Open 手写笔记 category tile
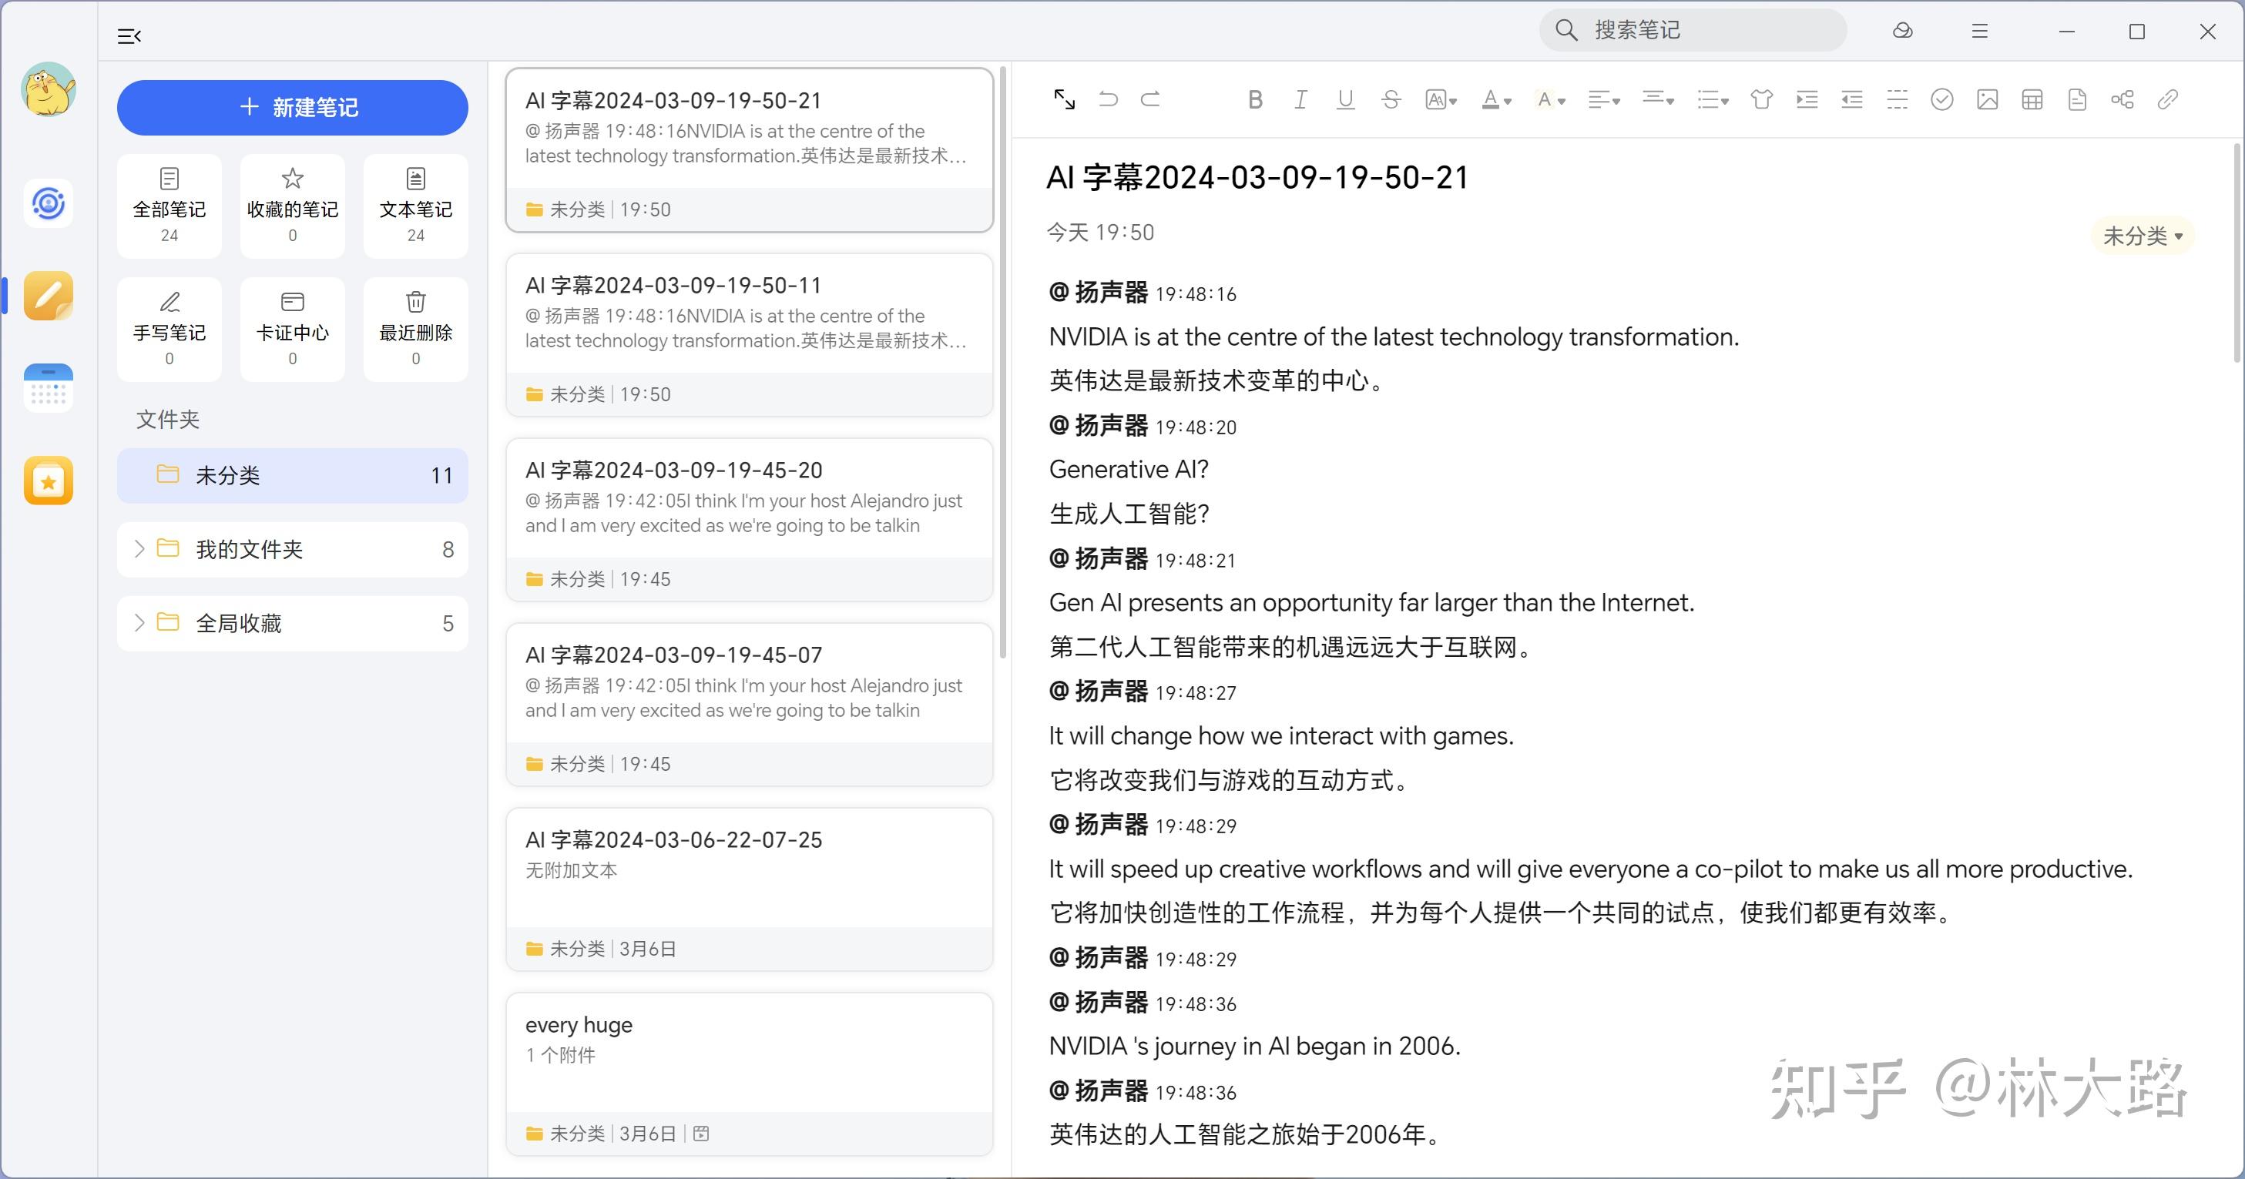This screenshot has width=2245, height=1179. [x=169, y=329]
